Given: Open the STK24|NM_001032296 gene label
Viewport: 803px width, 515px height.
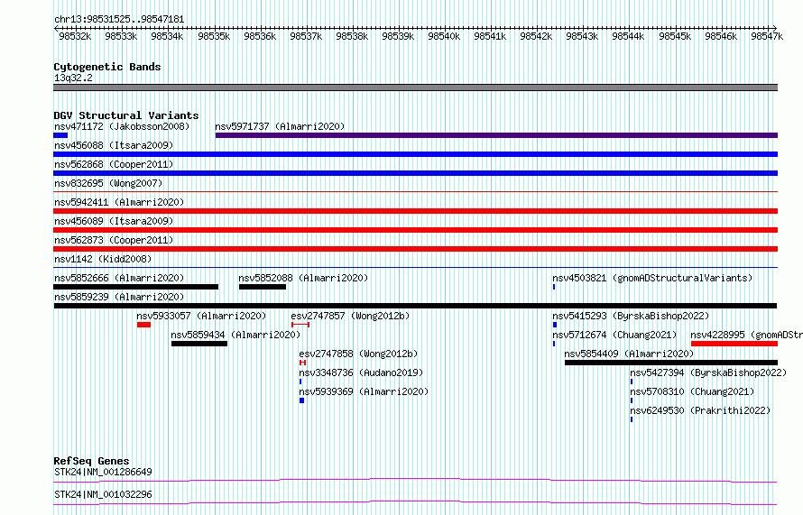Looking at the screenshot, I should 103,494.
